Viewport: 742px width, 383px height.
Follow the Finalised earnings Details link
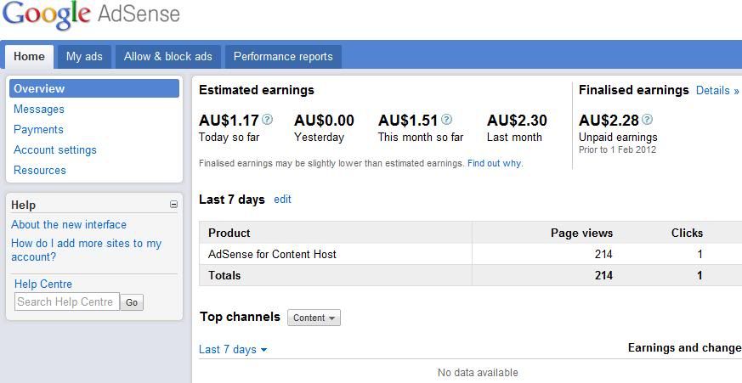pyautogui.click(x=717, y=90)
